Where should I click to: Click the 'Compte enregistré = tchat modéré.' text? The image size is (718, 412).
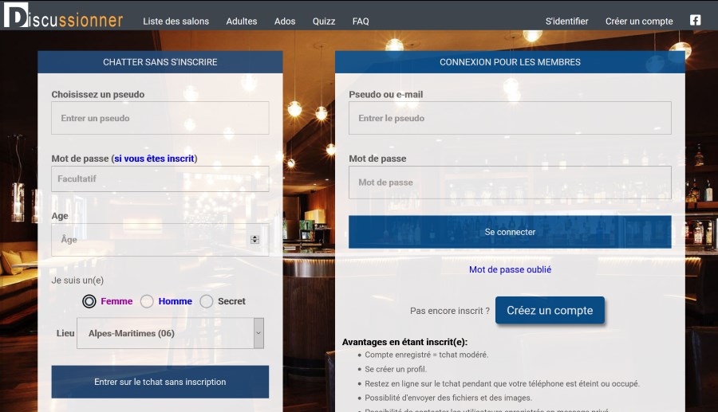[x=426, y=355]
